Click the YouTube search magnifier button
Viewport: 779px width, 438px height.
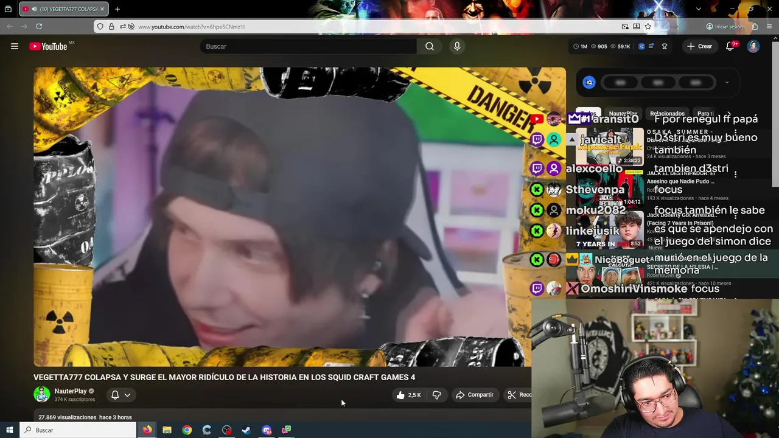[x=430, y=46]
